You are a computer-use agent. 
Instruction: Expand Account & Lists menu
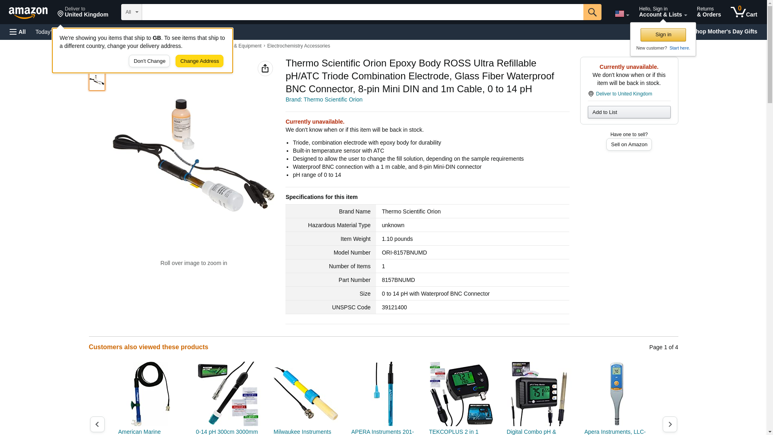(x=663, y=12)
